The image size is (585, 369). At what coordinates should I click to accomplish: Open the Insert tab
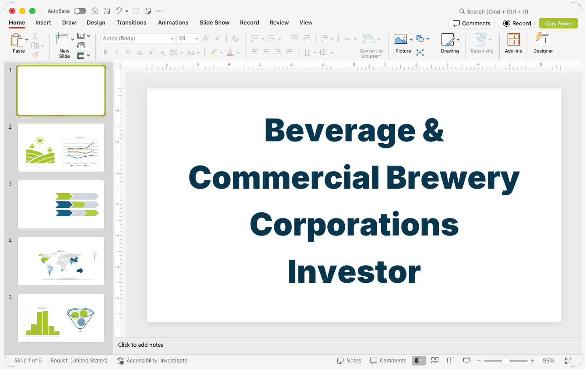43,22
